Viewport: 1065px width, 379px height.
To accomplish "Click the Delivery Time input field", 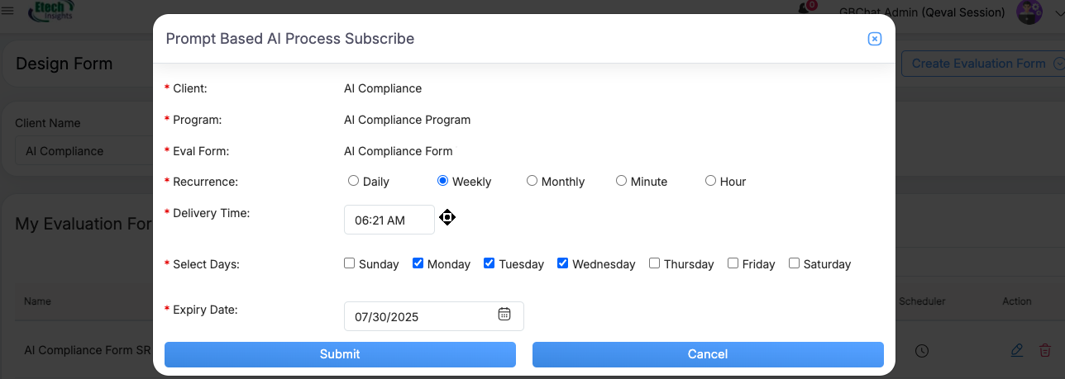I will [x=389, y=220].
